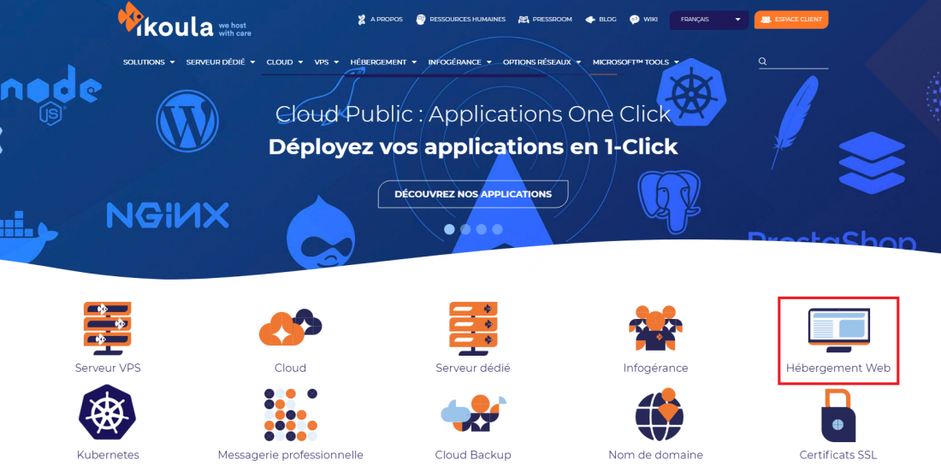Open the VPS navigation item
The width and height of the screenshot is (941, 472).
coord(322,62)
